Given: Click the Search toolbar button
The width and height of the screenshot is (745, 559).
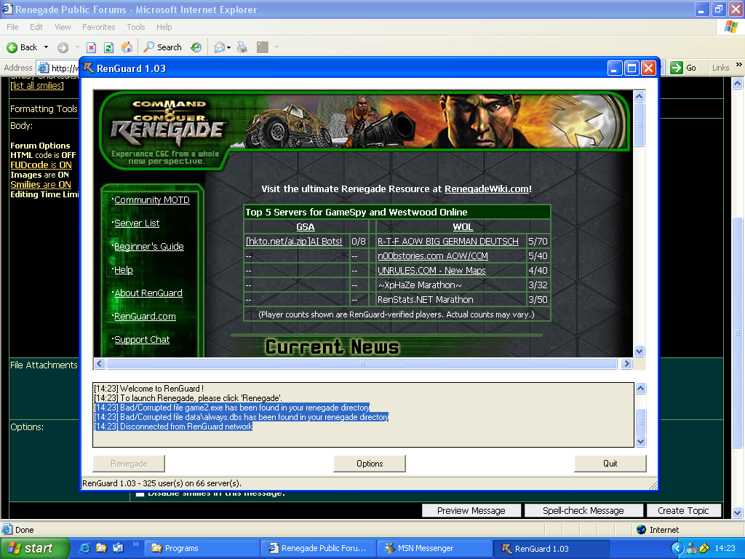Looking at the screenshot, I should pos(162,47).
